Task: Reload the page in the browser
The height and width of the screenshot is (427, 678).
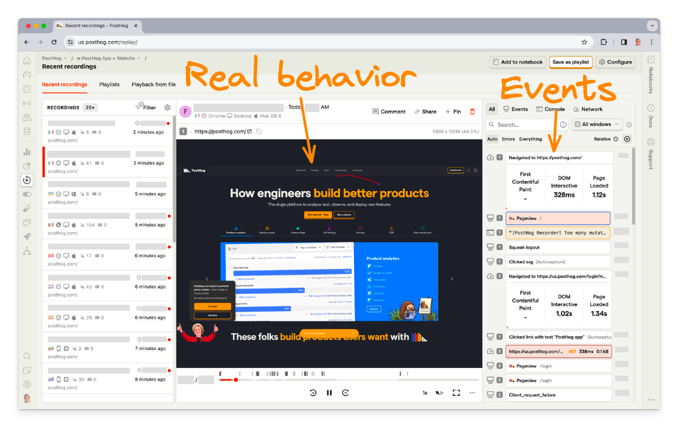Action: tap(54, 42)
